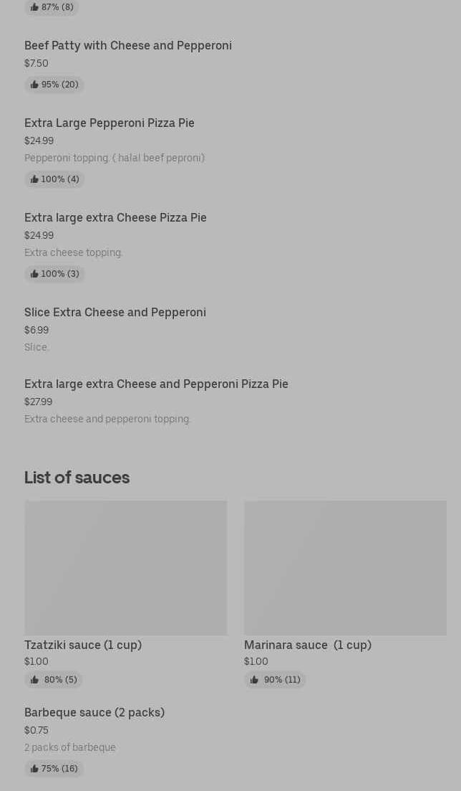Click thumbs-up icon under Extra large extra Cheese Pizza Pie
461x791 pixels.
pos(34,274)
